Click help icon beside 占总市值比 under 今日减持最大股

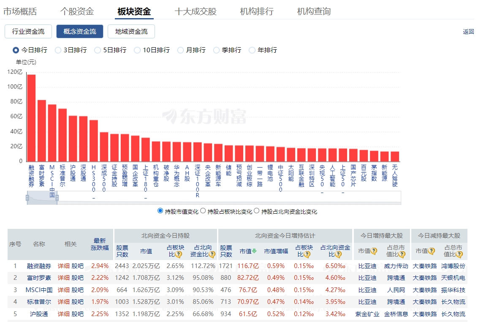click(x=459, y=255)
